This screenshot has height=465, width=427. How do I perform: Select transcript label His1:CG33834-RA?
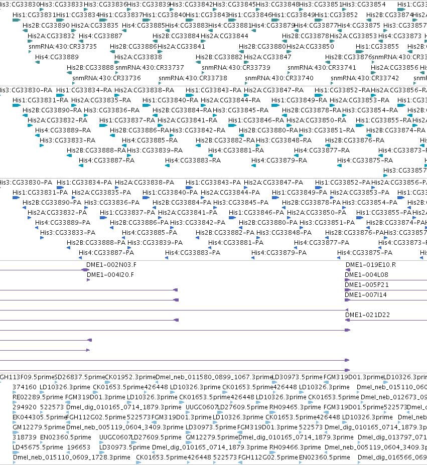coord(84,90)
